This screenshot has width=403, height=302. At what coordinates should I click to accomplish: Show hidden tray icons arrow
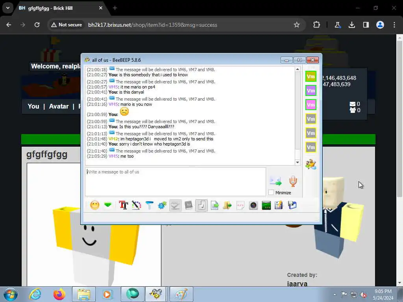coord(335,295)
